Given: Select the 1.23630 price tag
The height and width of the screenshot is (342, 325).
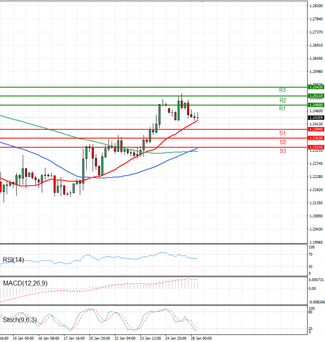Looking at the screenshot, I should coord(316,138).
